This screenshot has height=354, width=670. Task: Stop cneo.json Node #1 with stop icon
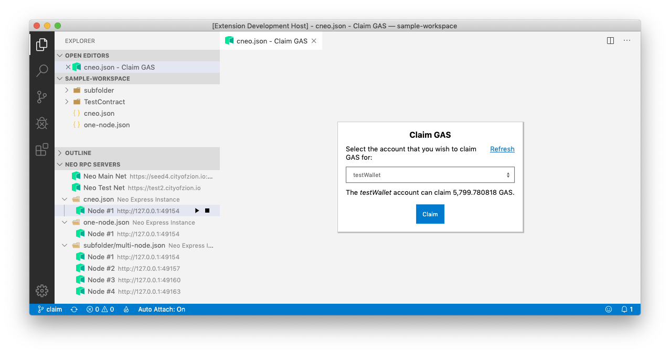[x=207, y=211]
